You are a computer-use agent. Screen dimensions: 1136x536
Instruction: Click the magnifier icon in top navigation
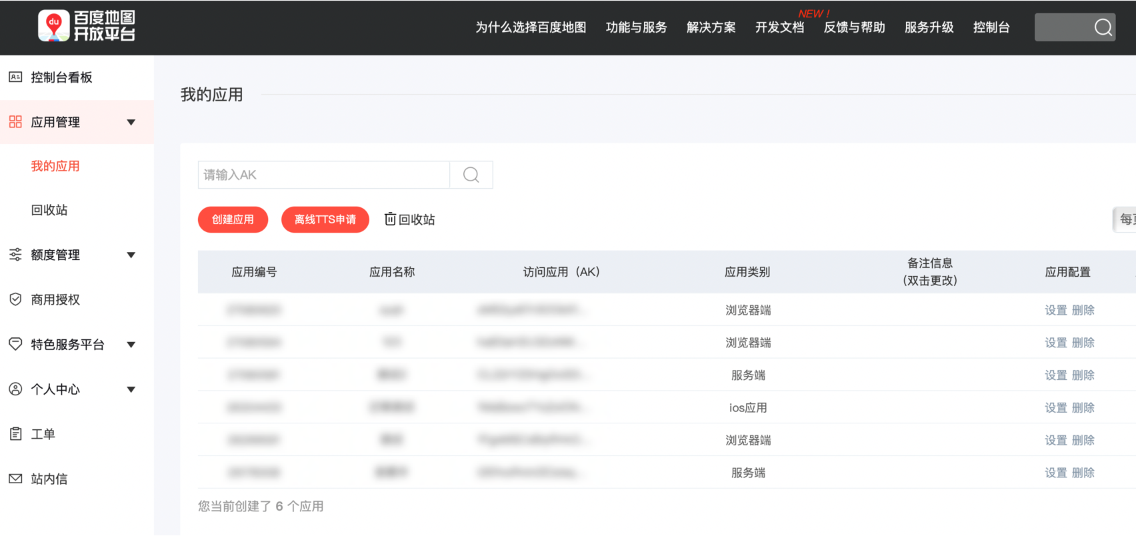(1103, 27)
